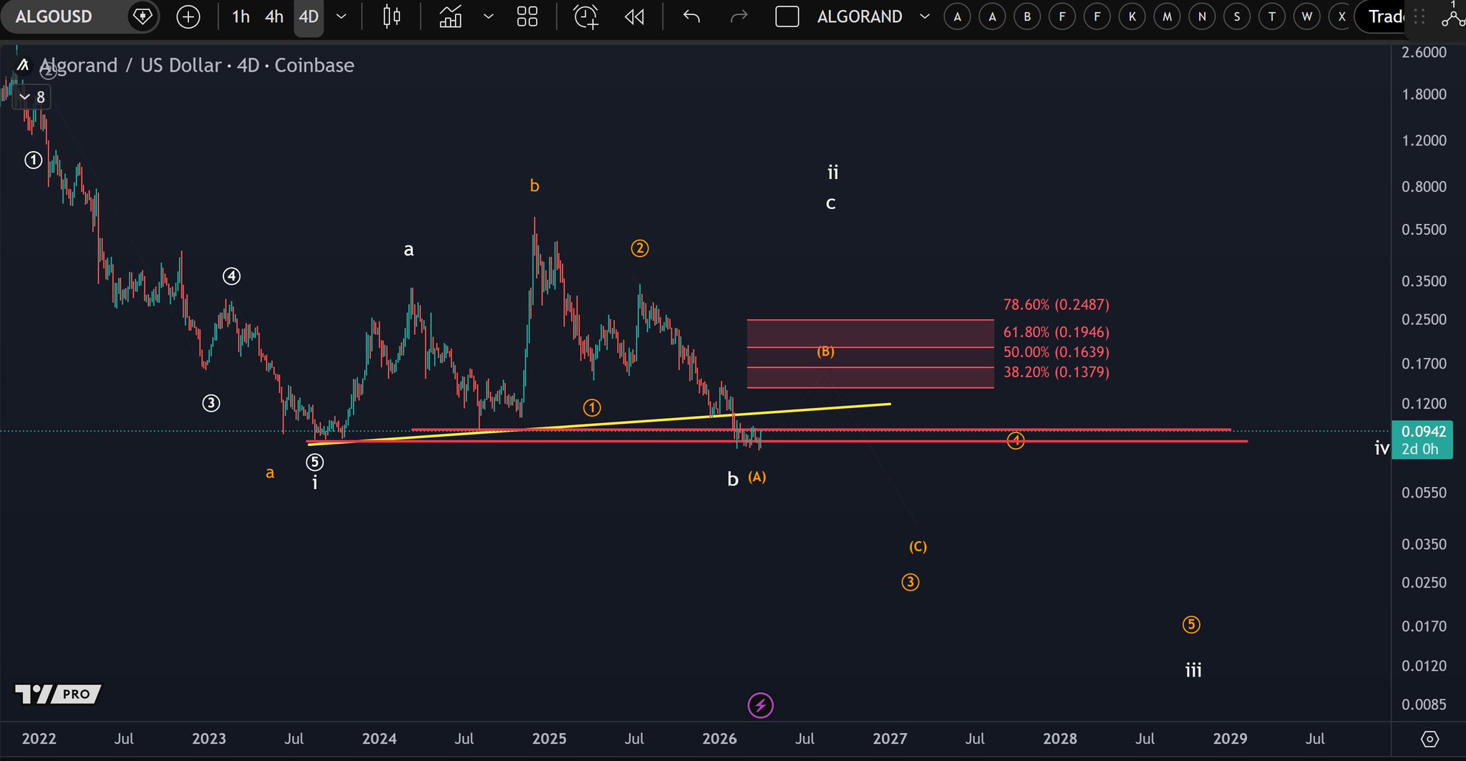
Task: Click the purple lightning event marker
Action: tap(760, 705)
